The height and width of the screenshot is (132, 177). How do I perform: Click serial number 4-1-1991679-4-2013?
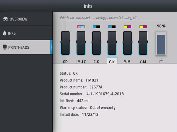105,94
